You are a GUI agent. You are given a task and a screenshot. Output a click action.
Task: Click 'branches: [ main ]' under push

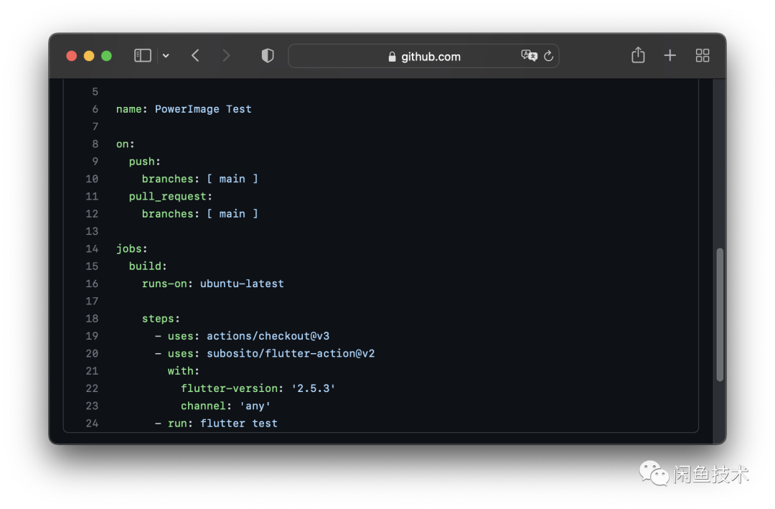pos(200,179)
